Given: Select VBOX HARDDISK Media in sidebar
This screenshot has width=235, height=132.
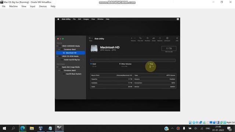Looking at the screenshot, I should (70, 46).
